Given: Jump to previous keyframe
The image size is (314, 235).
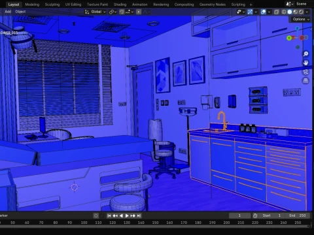Looking at the screenshot, I should [x=115, y=215].
